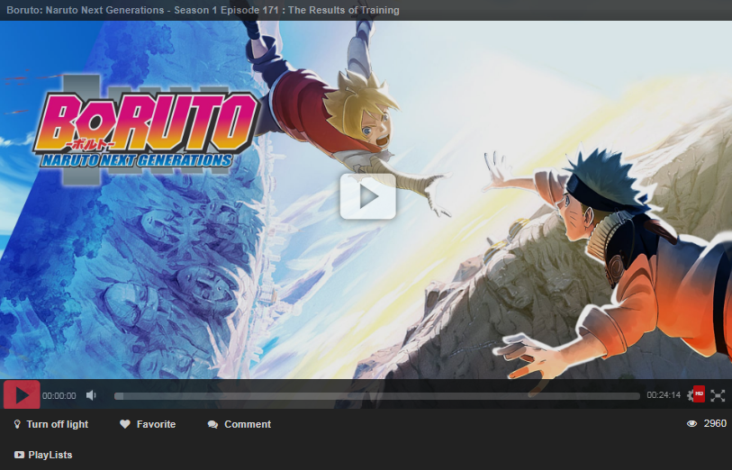Click the comment bubbles icon
This screenshot has height=470, width=732.
(212, 424)
